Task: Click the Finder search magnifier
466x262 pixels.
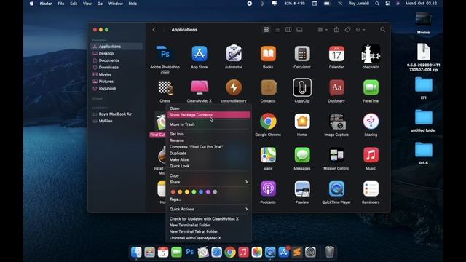Action: point(383,30)
